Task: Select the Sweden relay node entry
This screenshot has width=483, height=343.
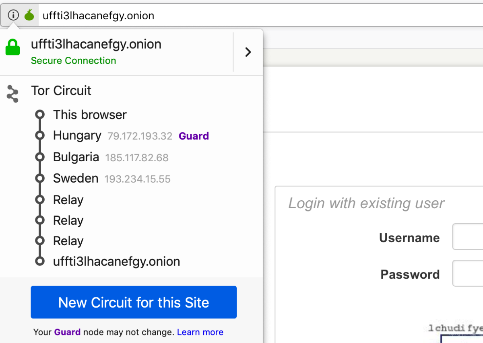Action: tap(76, 178)
